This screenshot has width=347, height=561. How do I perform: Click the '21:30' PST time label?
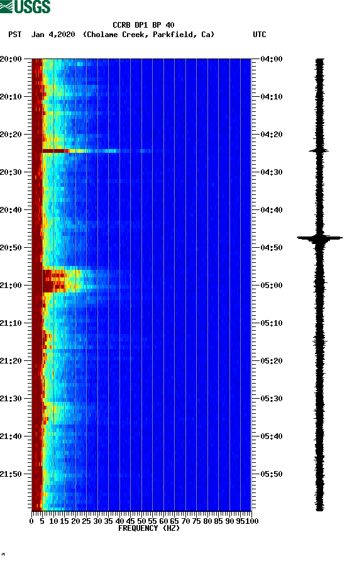pyautogui.click(x=11, y=399)
